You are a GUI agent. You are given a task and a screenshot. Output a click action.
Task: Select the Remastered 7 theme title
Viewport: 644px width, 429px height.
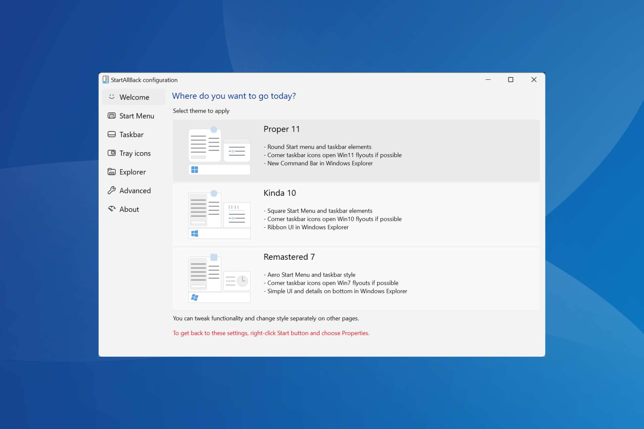pyautogui.click(x=289, y=257)
